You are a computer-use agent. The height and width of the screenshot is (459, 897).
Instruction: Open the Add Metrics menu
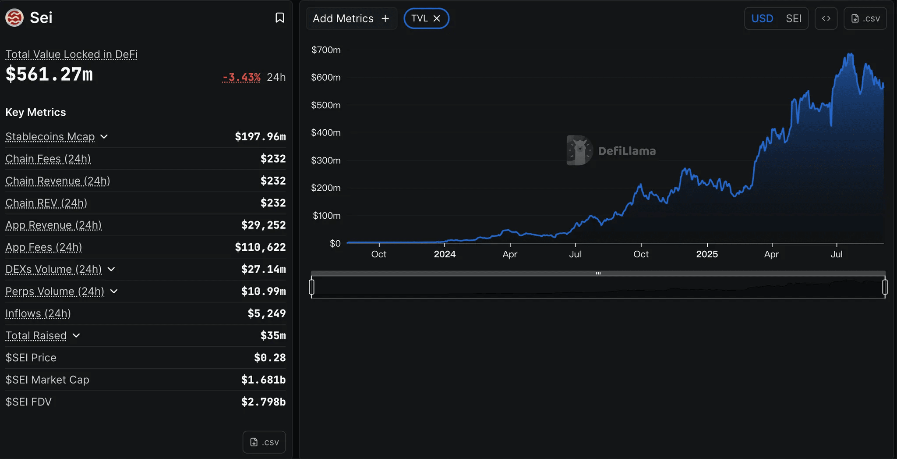[351, 18]
